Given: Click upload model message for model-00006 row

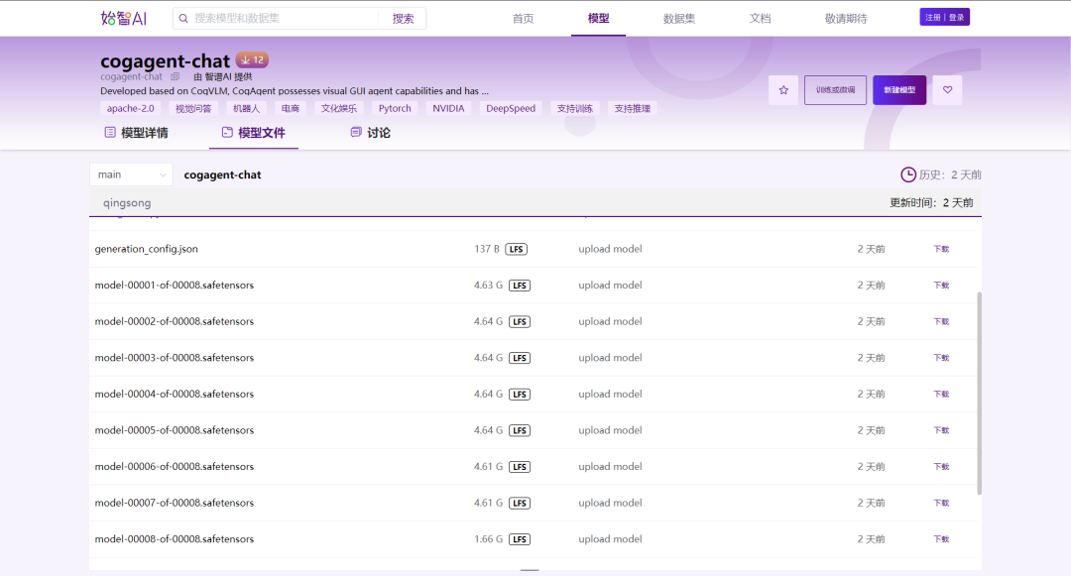Looking at the screenshot, I should click(x=610, y=467).
